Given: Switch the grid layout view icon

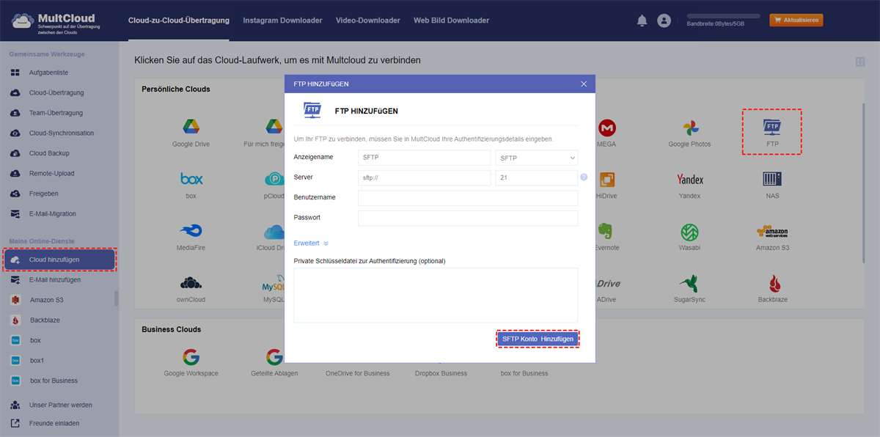Looking at the screenshot, I should click(x=859, y=62).
